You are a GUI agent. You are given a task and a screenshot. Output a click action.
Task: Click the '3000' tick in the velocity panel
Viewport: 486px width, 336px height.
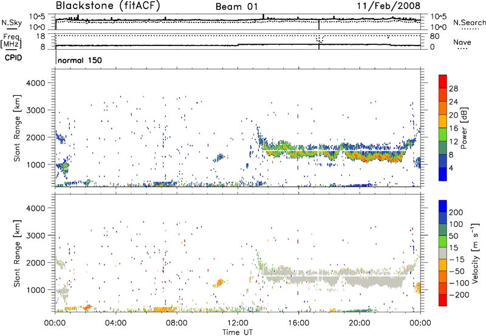pyautogui.click(x=35, y=235)
